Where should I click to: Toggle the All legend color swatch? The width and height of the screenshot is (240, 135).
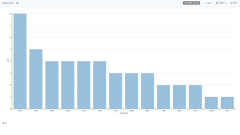tap(3, 123)
